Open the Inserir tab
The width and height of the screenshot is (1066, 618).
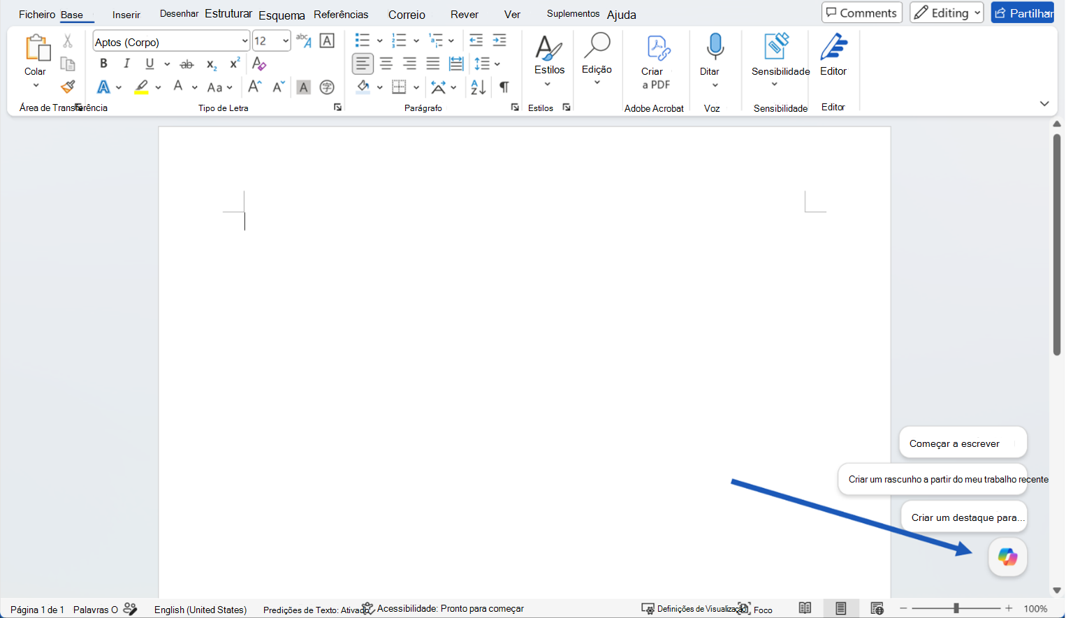tap(126, 15)
